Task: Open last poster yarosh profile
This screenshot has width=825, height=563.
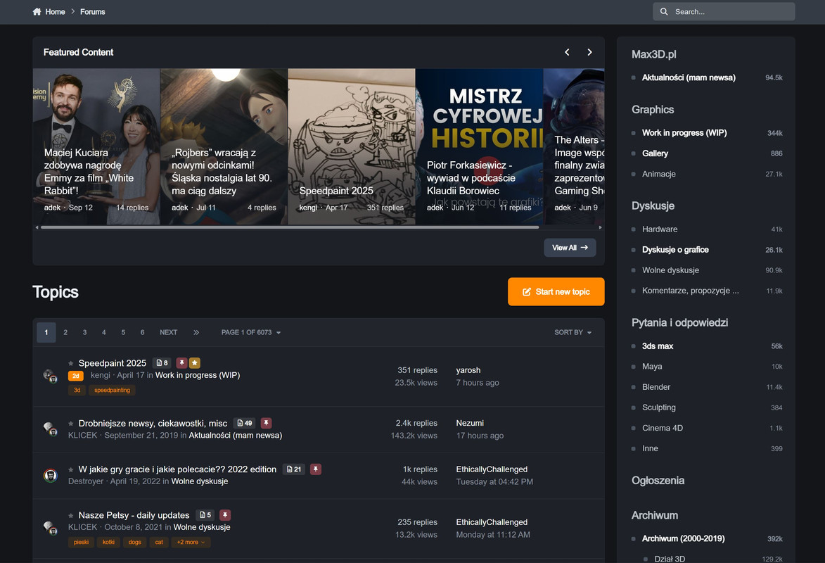Action: tap(468, 370)
